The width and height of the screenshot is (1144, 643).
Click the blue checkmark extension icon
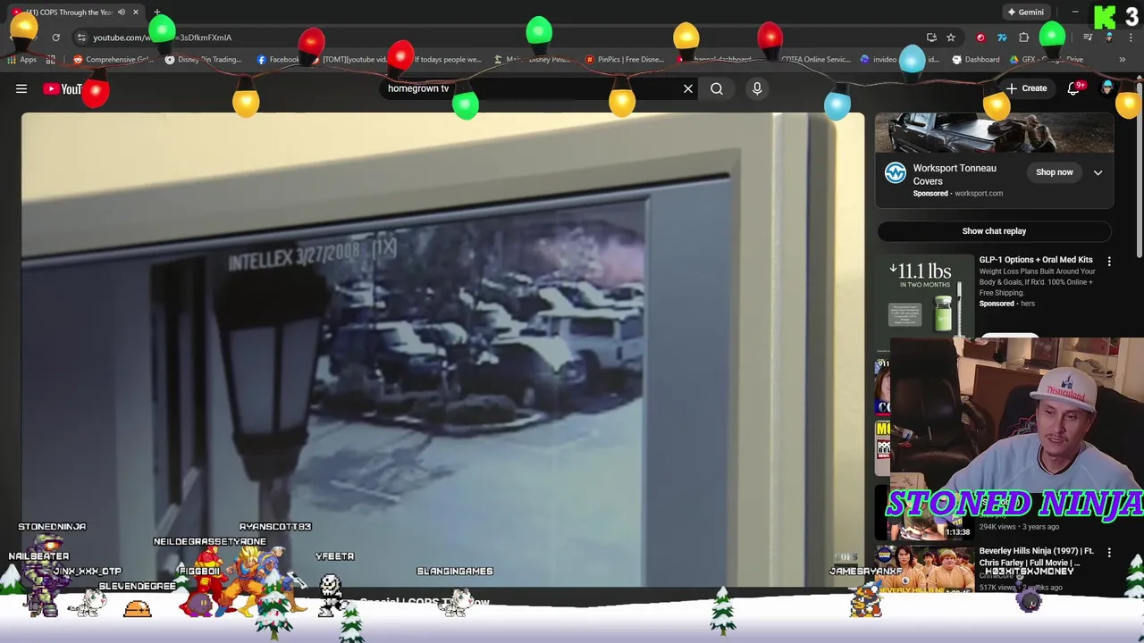1002,38
